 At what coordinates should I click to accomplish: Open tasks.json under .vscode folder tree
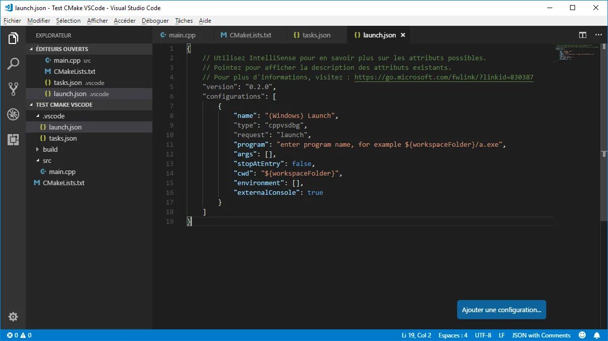click(89, 138)
